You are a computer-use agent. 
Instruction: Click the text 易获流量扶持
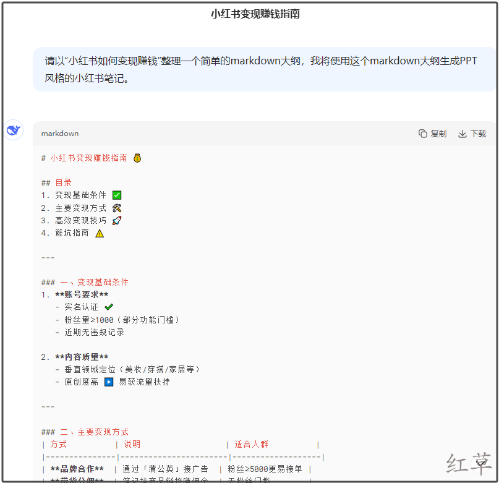(144, 382)
